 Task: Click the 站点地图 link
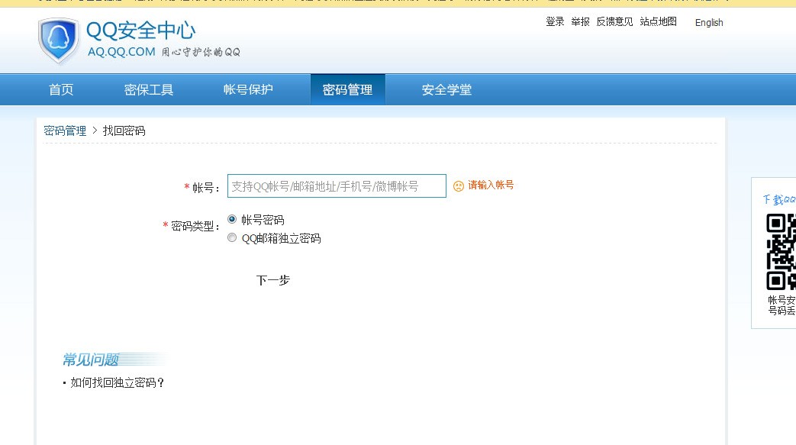coord(658,22)
